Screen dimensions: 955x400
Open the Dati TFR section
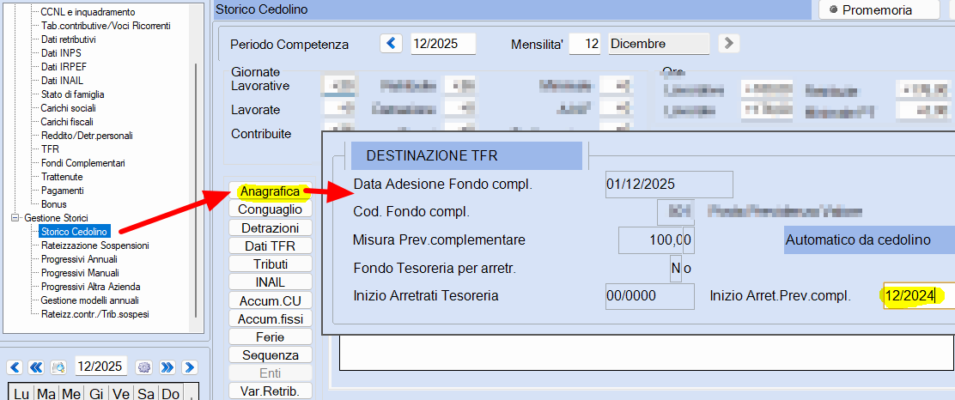[271, 246]
